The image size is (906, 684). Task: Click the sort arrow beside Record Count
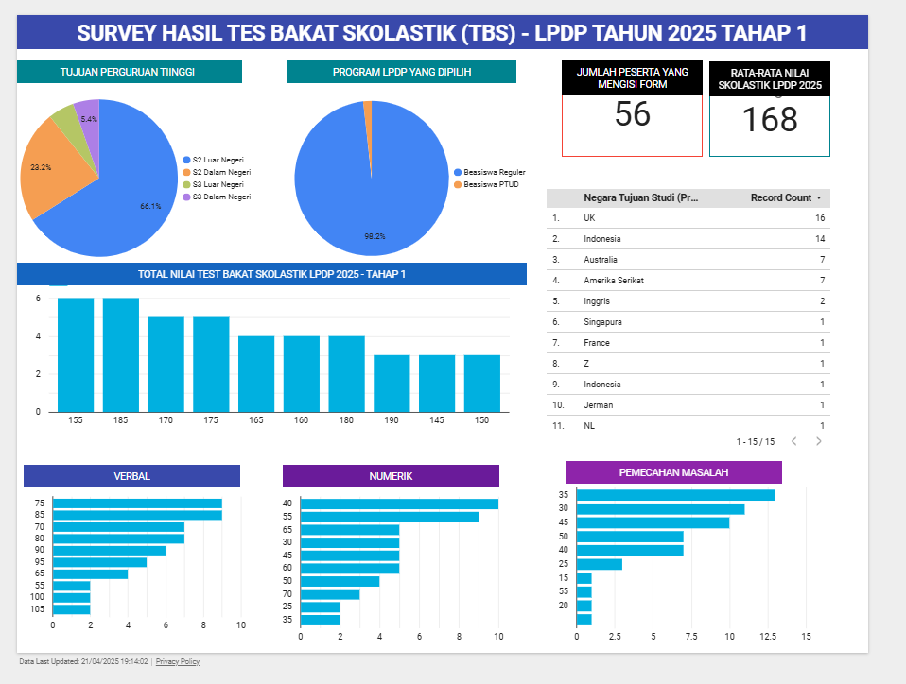pyautogui.click(x=819, y=198)
